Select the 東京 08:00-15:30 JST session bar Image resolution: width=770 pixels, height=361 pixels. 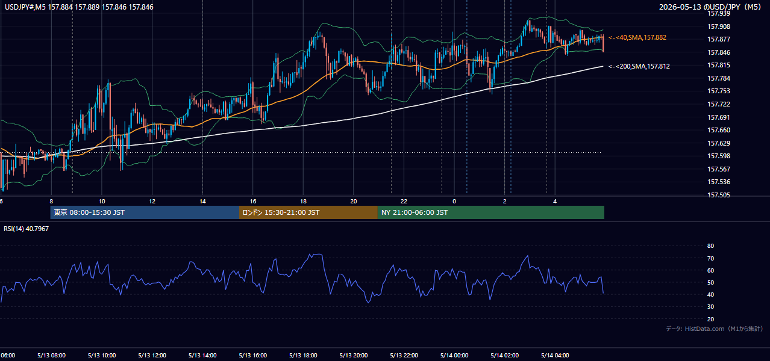(x=145, y=212)
